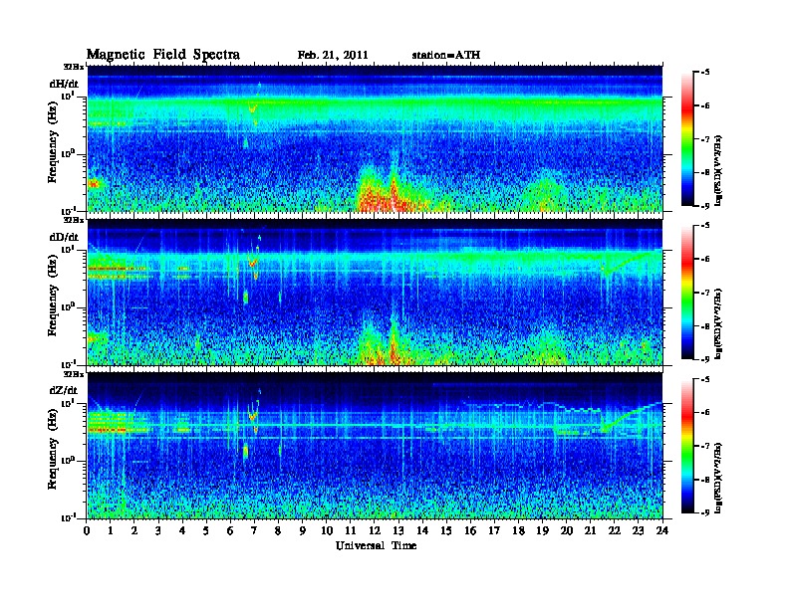Image resolution: width=789 pixels, height=609 pixels.
Task: Click hour 24 on the Universal Time axis
Action: pyautogui.click(x=662, y=530)
